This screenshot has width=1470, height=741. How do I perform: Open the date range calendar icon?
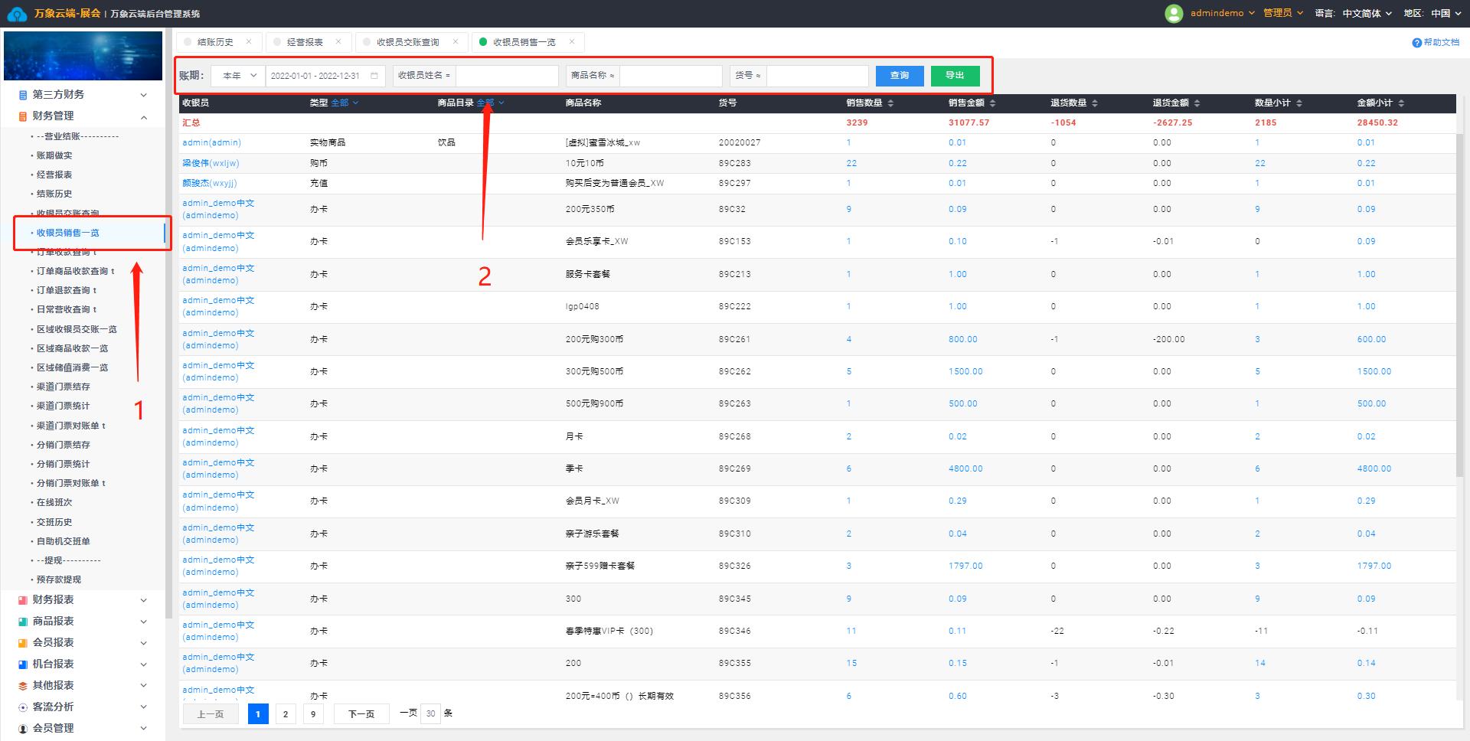point(374,76)
